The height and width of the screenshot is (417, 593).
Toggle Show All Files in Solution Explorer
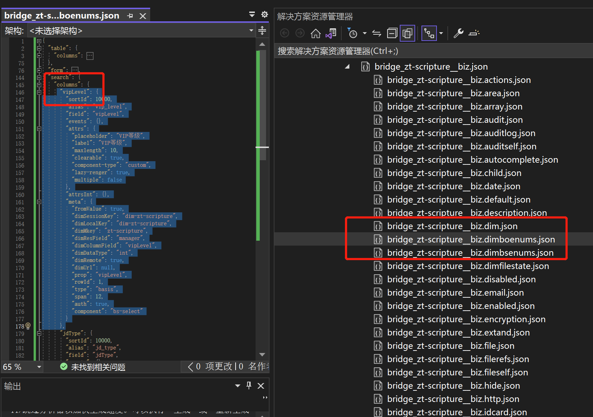click(x=407, y=33)
